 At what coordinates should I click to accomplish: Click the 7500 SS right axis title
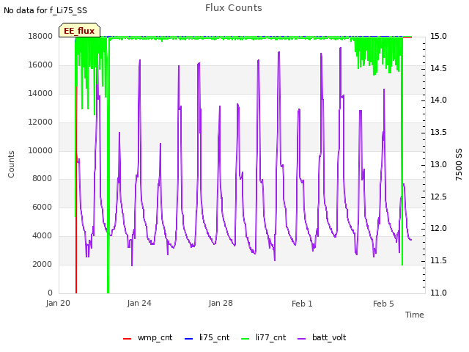[x=459, y=164]
